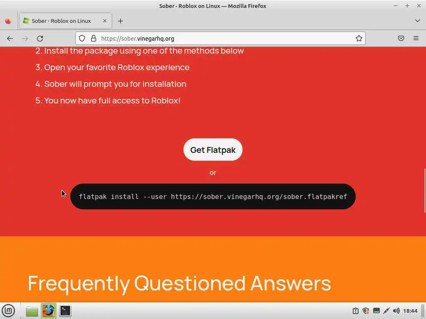Click 'You now have full access to Roblox!'
The image size is (426, 319).
112,101
